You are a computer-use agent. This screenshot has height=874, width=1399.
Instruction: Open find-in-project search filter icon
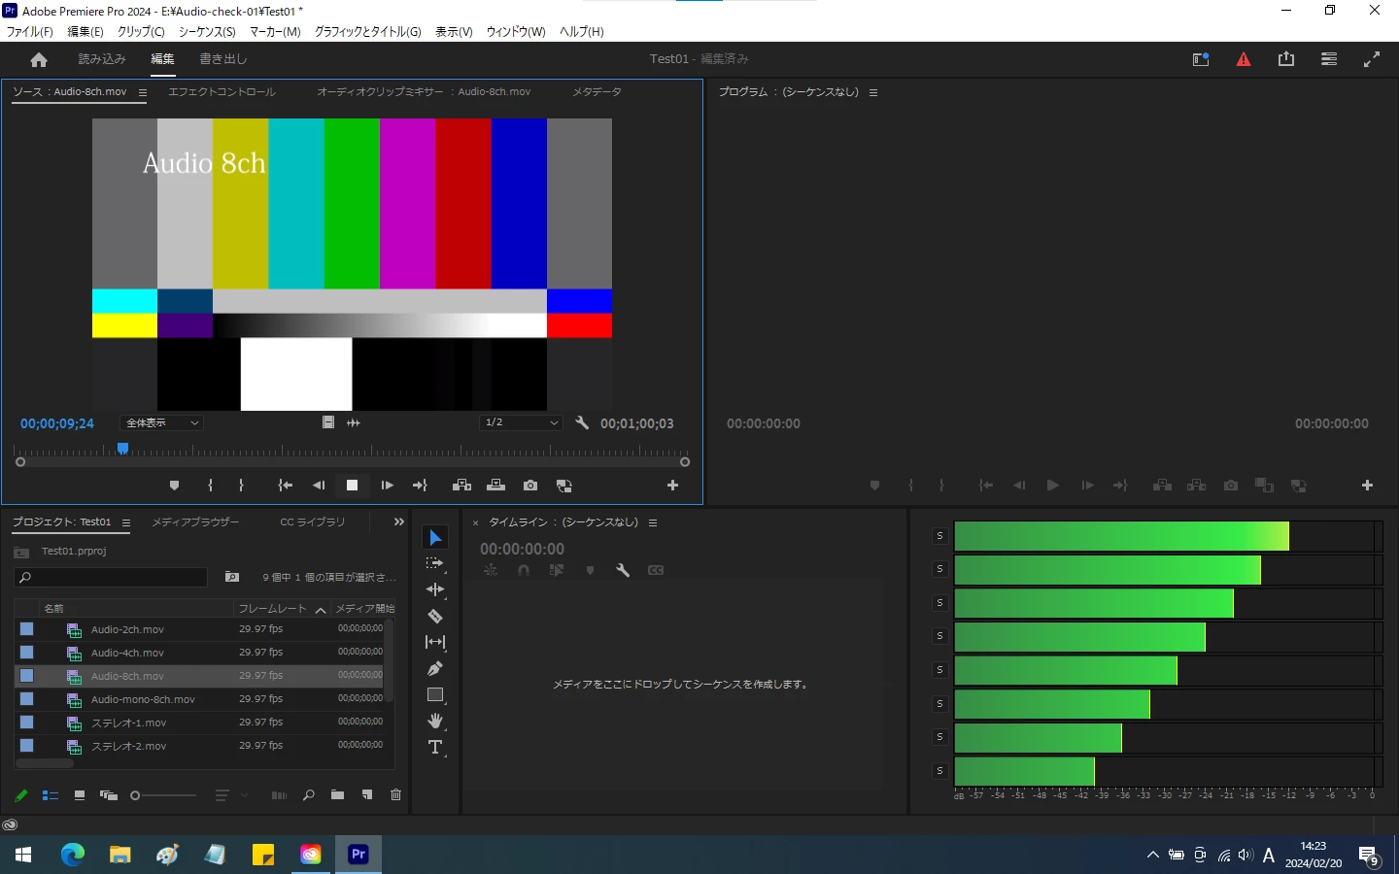232,578
